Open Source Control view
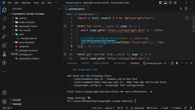This screenshot has width=195, height=110. [4, 28]
